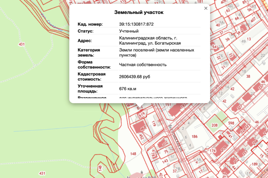
Task: Select parcel 148 on the map
Action: pyautogui.click(x=133, y=154)
